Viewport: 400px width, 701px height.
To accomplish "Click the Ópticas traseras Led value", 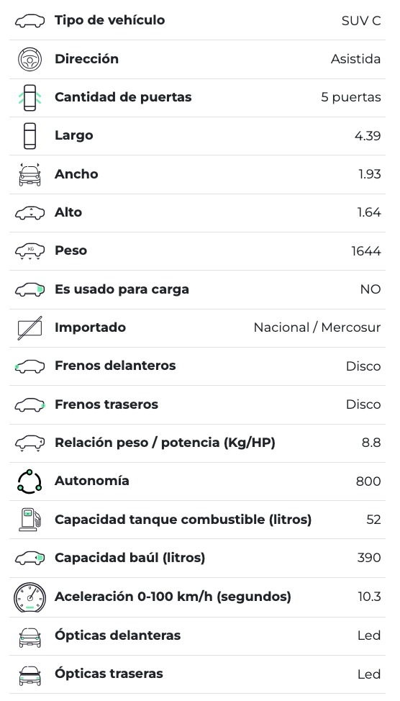I will pos(369,674).
